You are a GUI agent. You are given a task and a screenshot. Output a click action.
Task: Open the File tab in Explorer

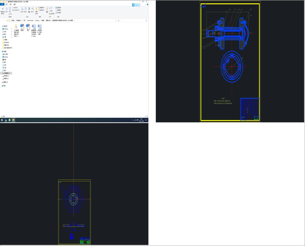2,4
